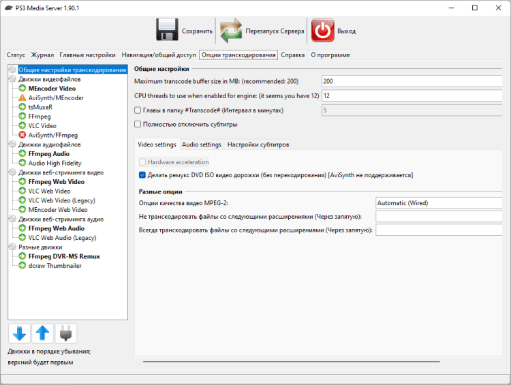
Task: Click the floppy disk Save icon
Action: click(167, 30)
